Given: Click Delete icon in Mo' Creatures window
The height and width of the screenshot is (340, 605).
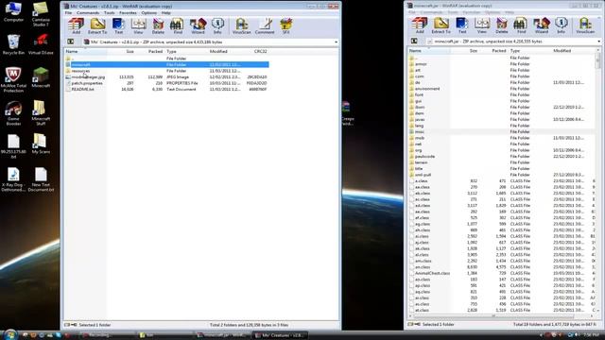Looking at the screenshot, I should tap(158, 25).
